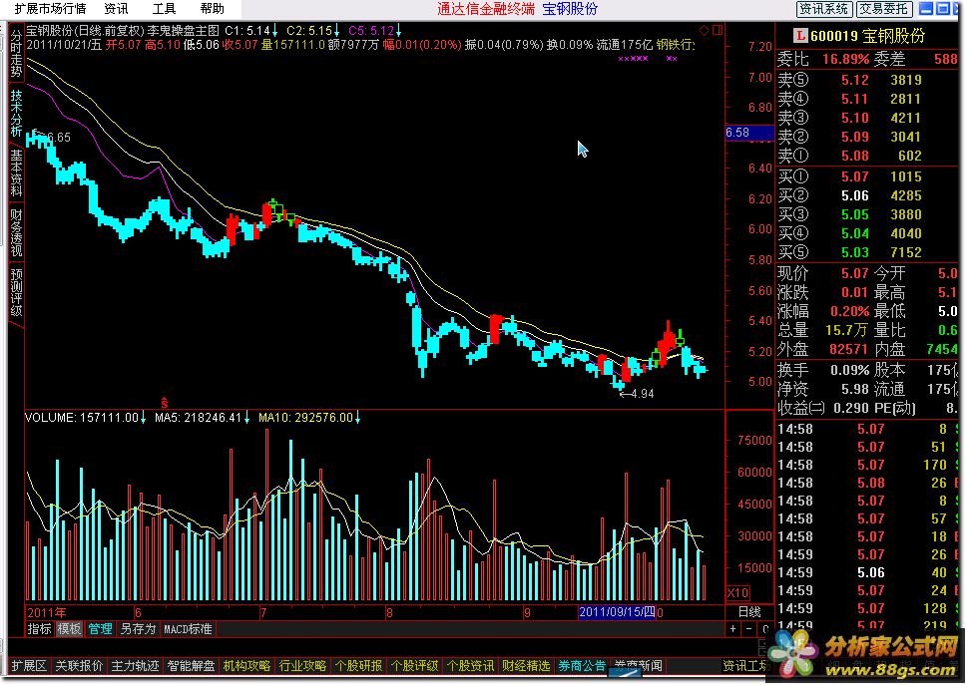This screenshot has height=685, width=967.
Task: Open the 关联报价 bottom tab
Action: (79, 666)
